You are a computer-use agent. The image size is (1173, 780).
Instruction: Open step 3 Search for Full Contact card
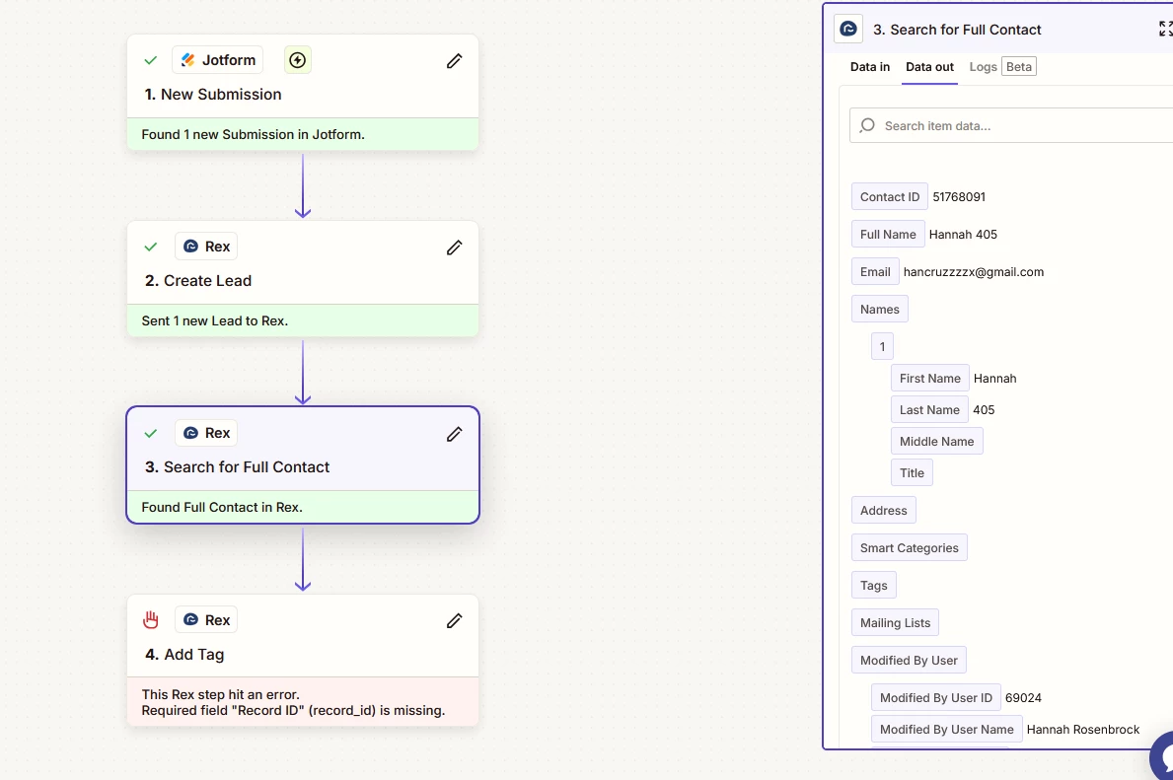coord(303,465)
